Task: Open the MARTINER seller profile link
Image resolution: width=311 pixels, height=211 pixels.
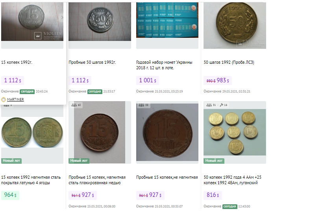Action: [15, 100]
